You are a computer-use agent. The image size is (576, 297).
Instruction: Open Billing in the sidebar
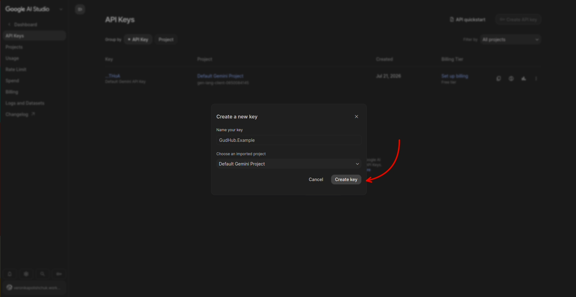pos(12,92)
